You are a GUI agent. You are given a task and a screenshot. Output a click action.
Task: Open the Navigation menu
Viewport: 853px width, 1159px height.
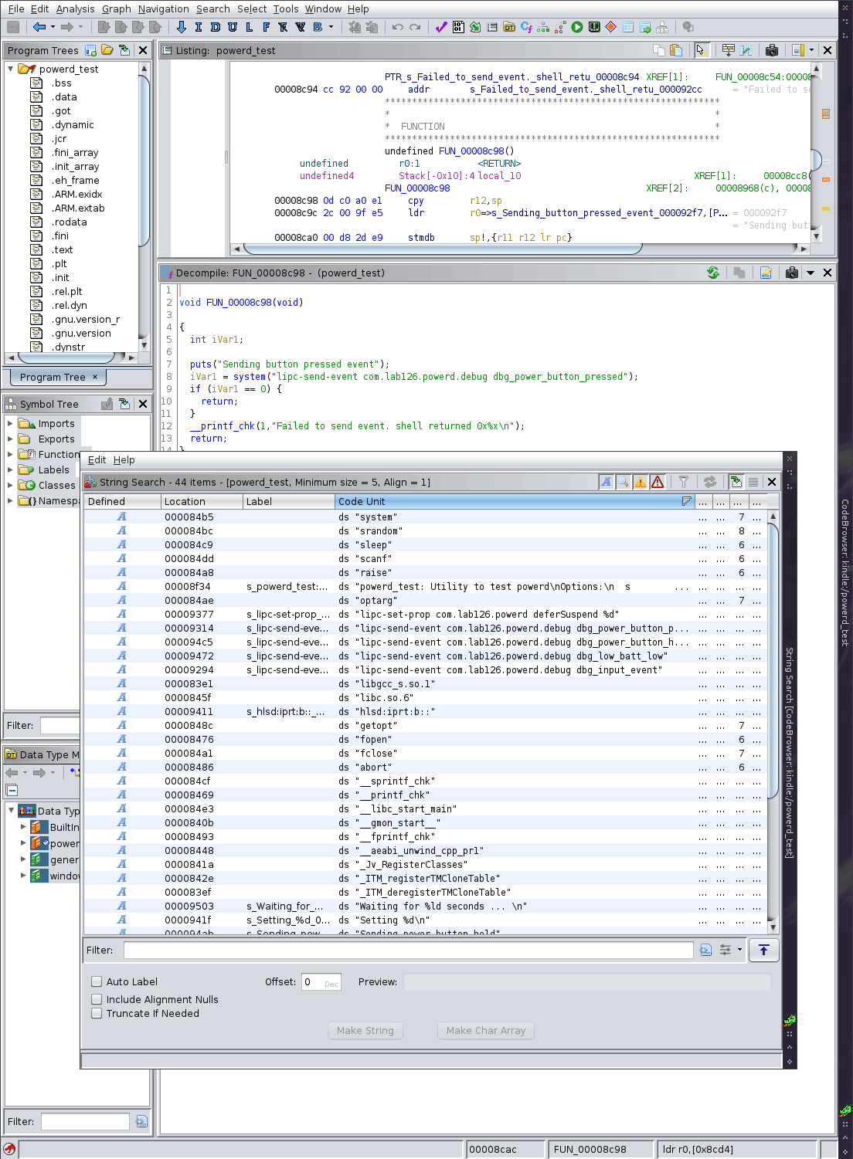(164, 8)
